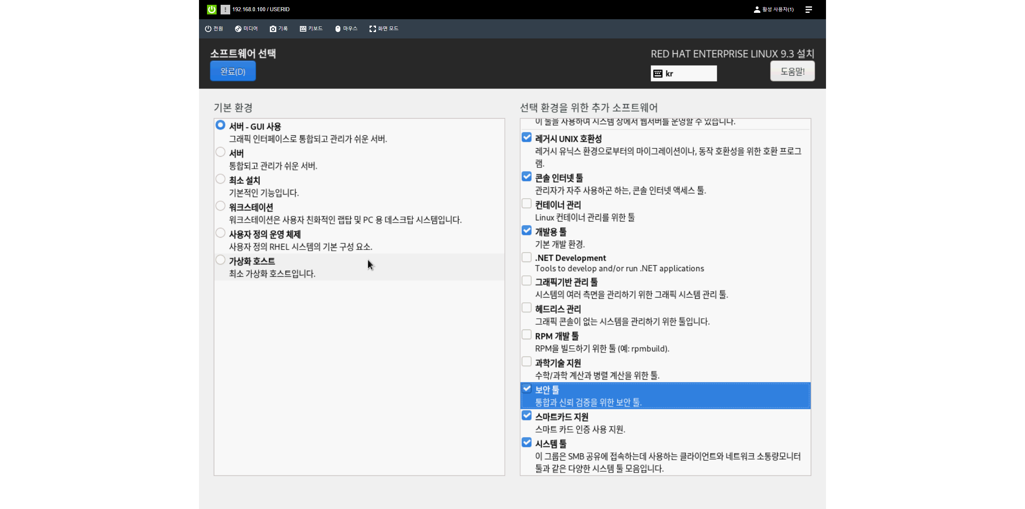The height and width of the screenshot is (509, 1025).
Task: Select the 워크스테이션 base environment
Action: [x=220, y=206]
